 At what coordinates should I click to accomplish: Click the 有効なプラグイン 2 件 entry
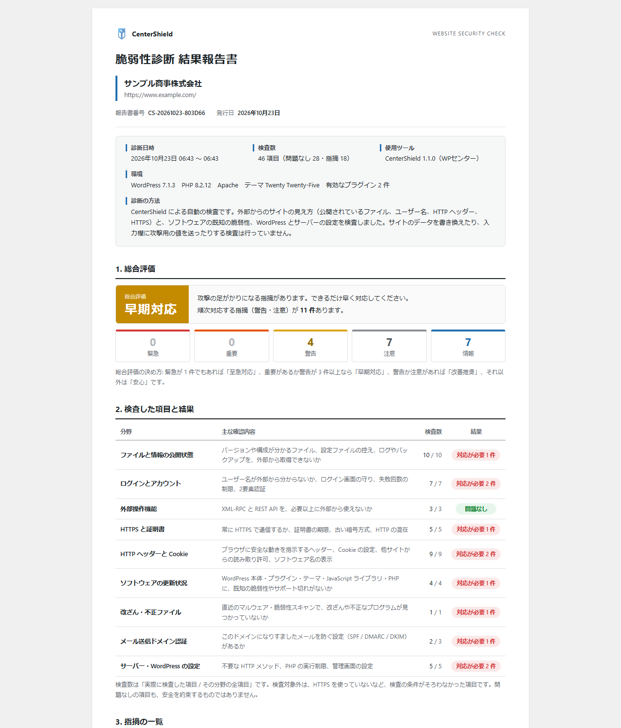[358, 185]
